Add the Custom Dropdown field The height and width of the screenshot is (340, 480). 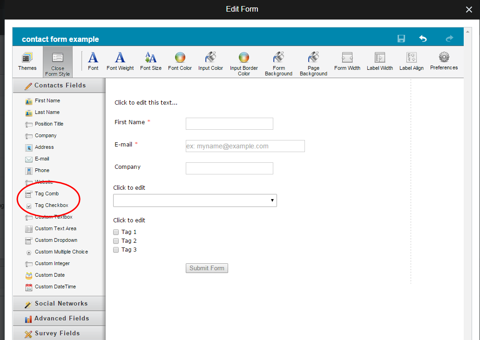click(x=51, y=240)
